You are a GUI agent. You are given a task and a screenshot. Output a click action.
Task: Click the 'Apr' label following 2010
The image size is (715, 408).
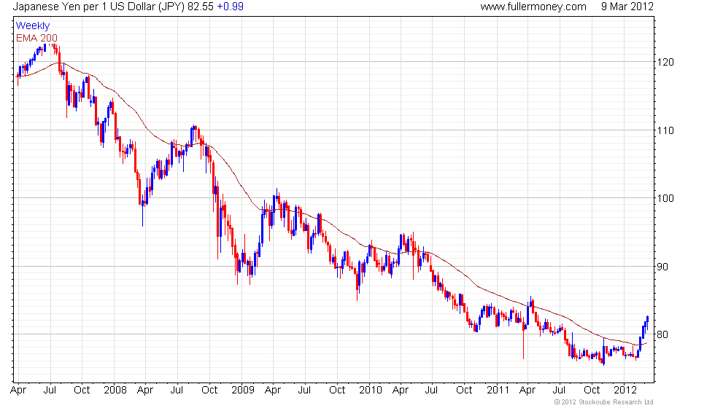click(401, 391)
